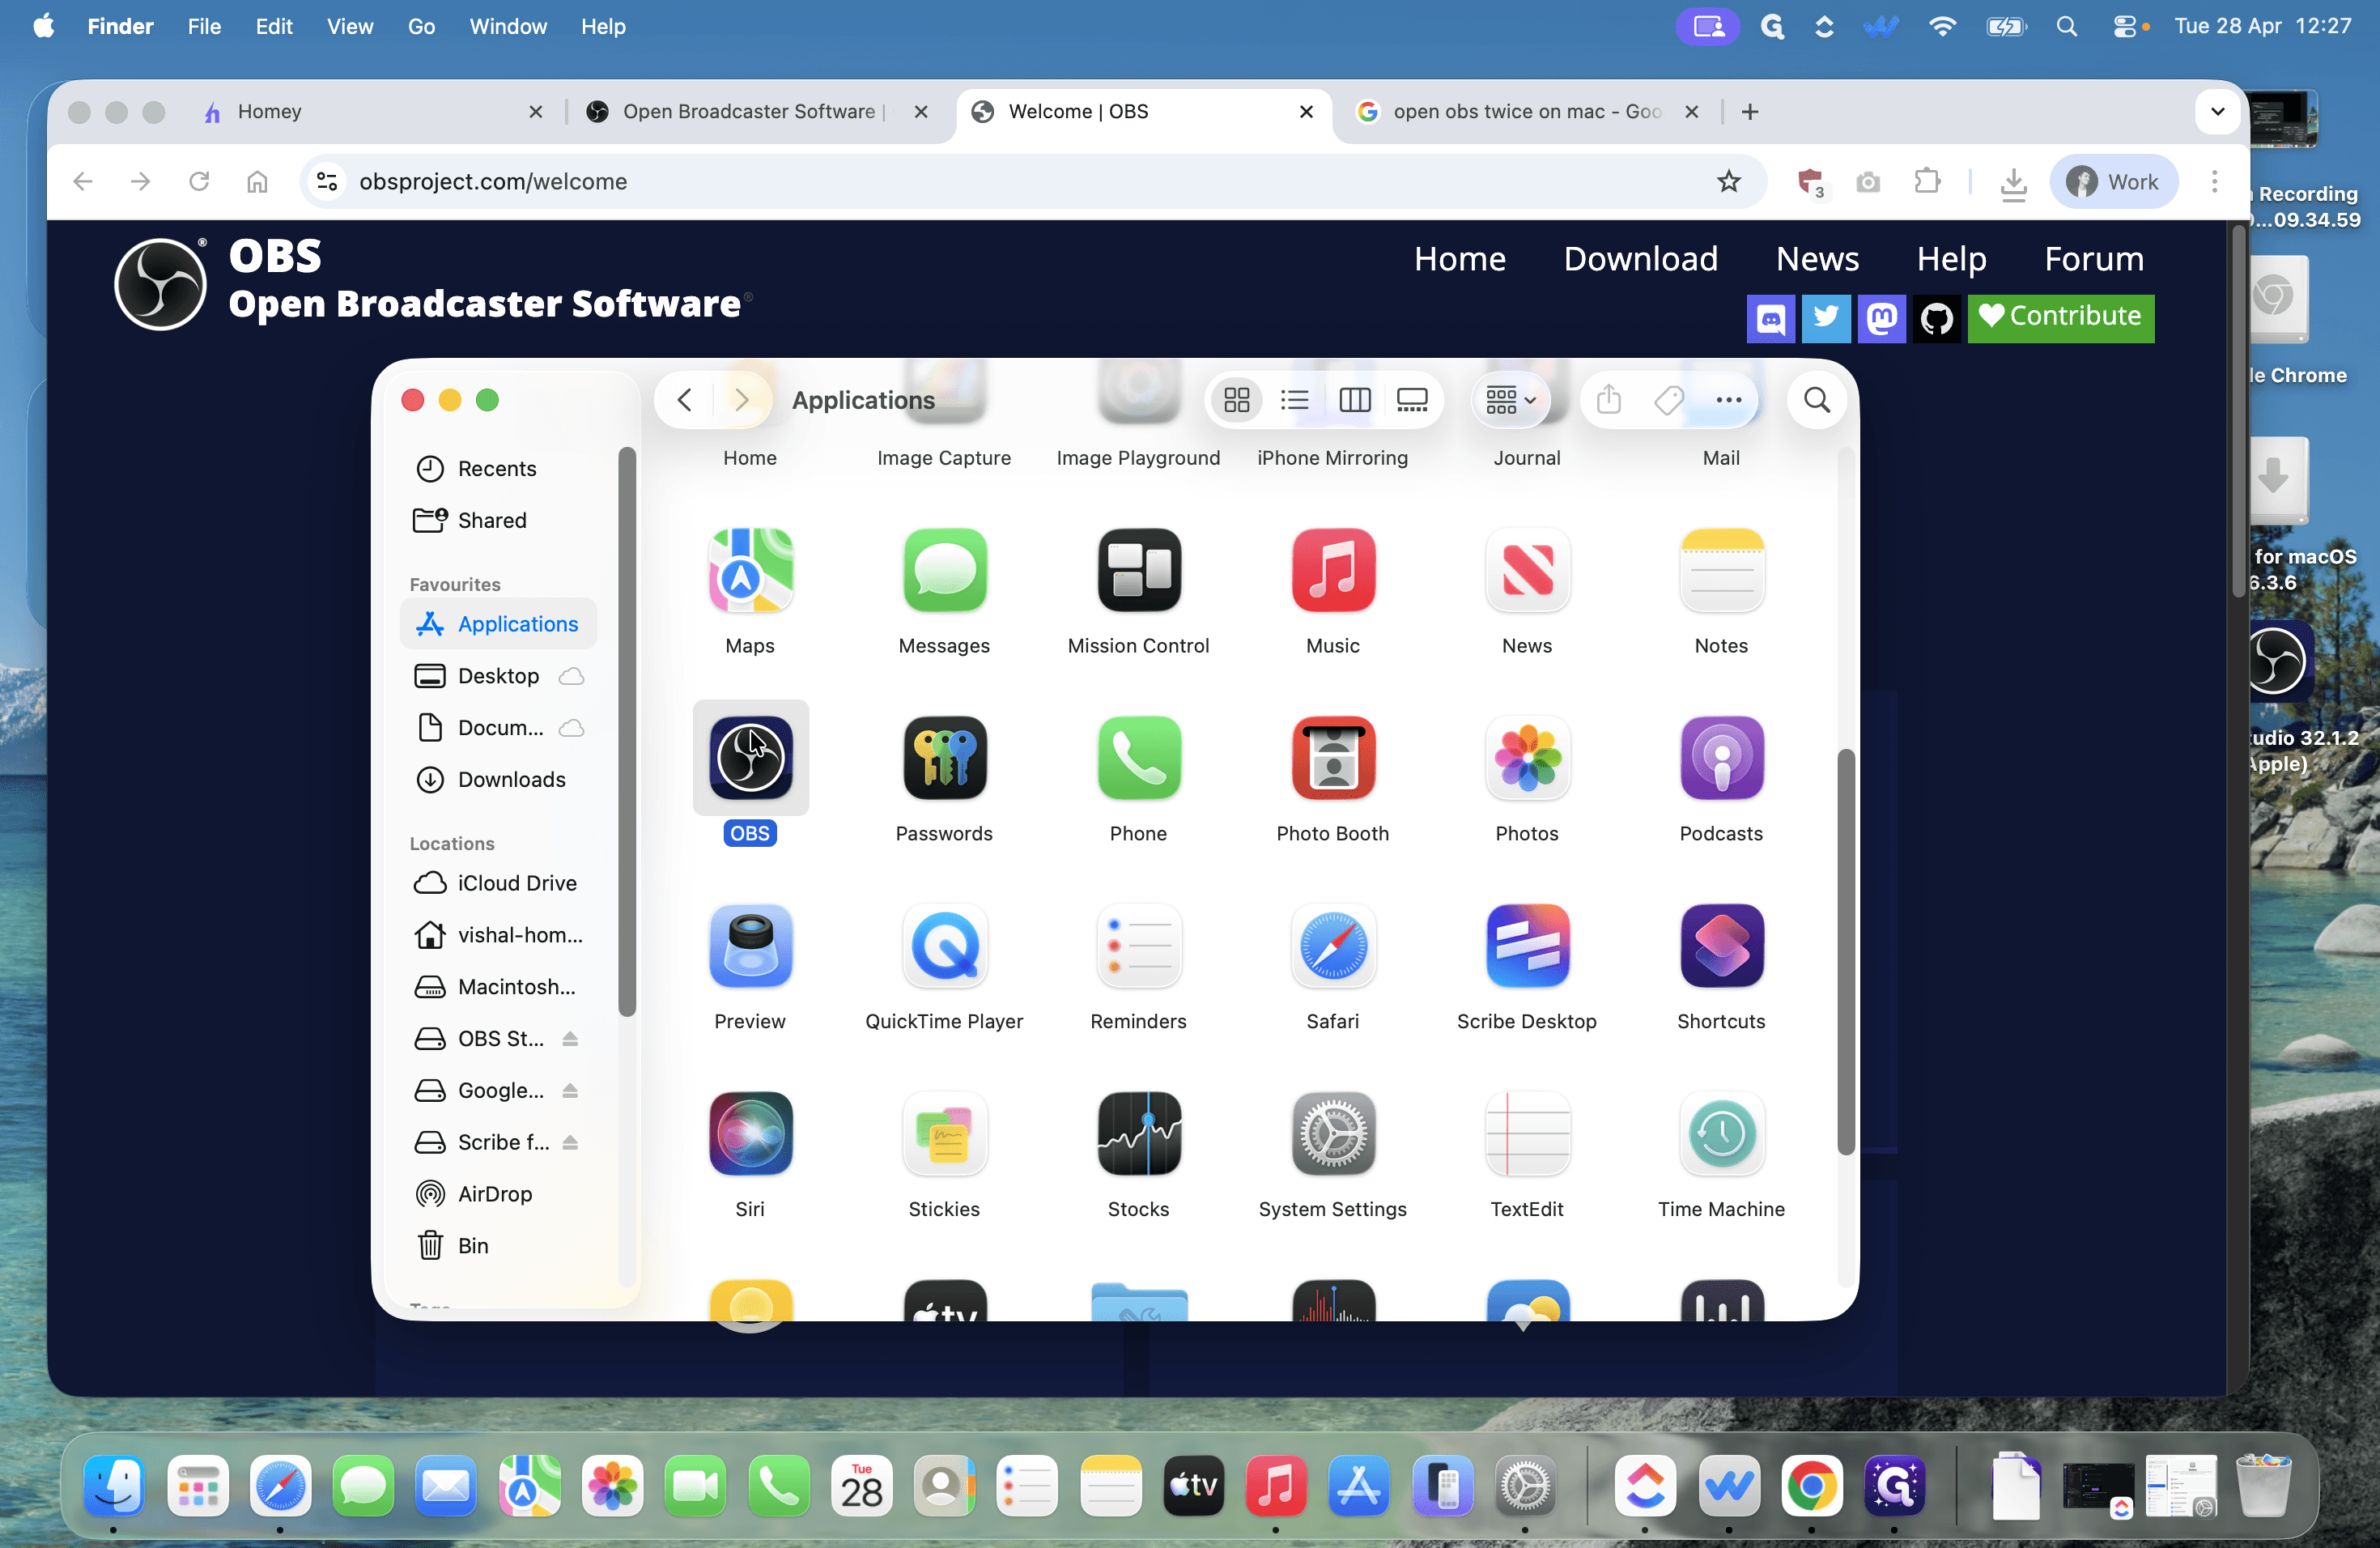The width and height of the screenshot is (2380, 1548).
Task: Bookmark this page with the star icon
Action: (1728, 181)
